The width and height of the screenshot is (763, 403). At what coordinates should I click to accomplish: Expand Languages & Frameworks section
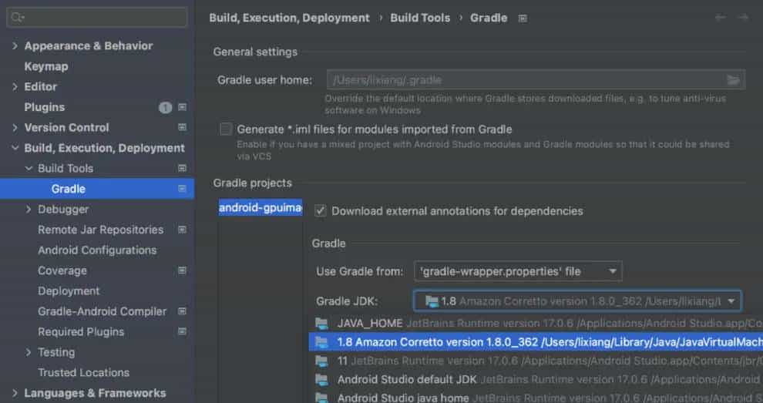(x=15, y=393)
